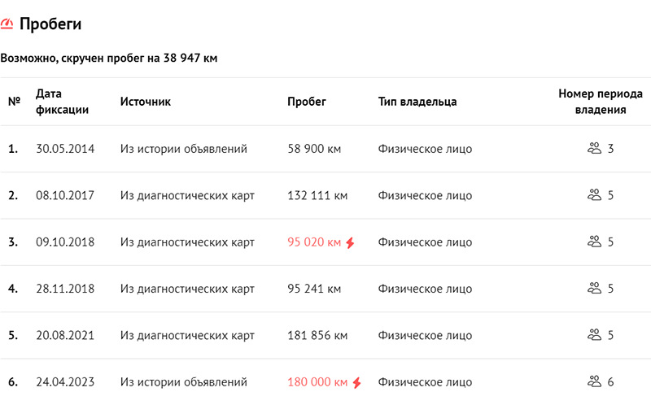Click the lightning icon next to 180 000 км
Screen dimensions: 651x405
[356, 382]
